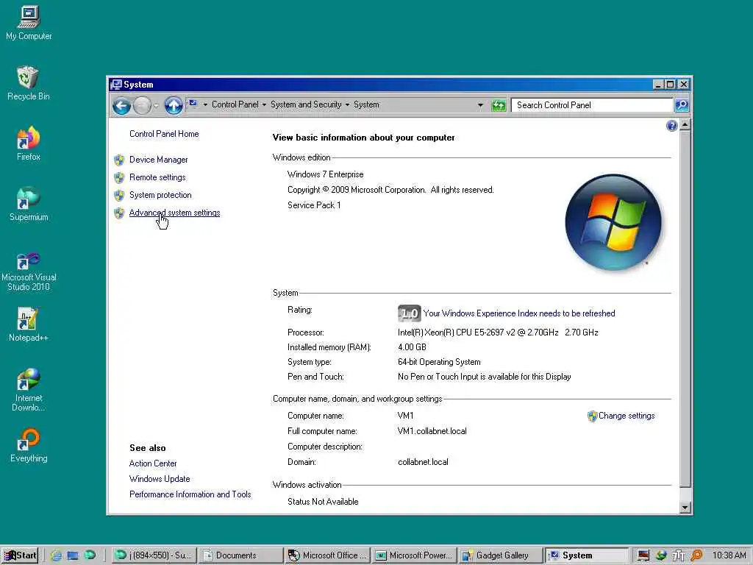Open Device Manager link
The image size is (753, 565).
tap(158, 160)
